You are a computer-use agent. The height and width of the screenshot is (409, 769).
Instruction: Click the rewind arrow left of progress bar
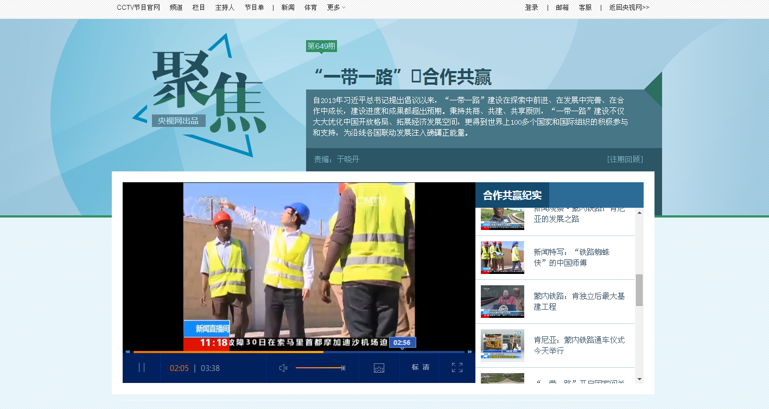pos(128,352)
